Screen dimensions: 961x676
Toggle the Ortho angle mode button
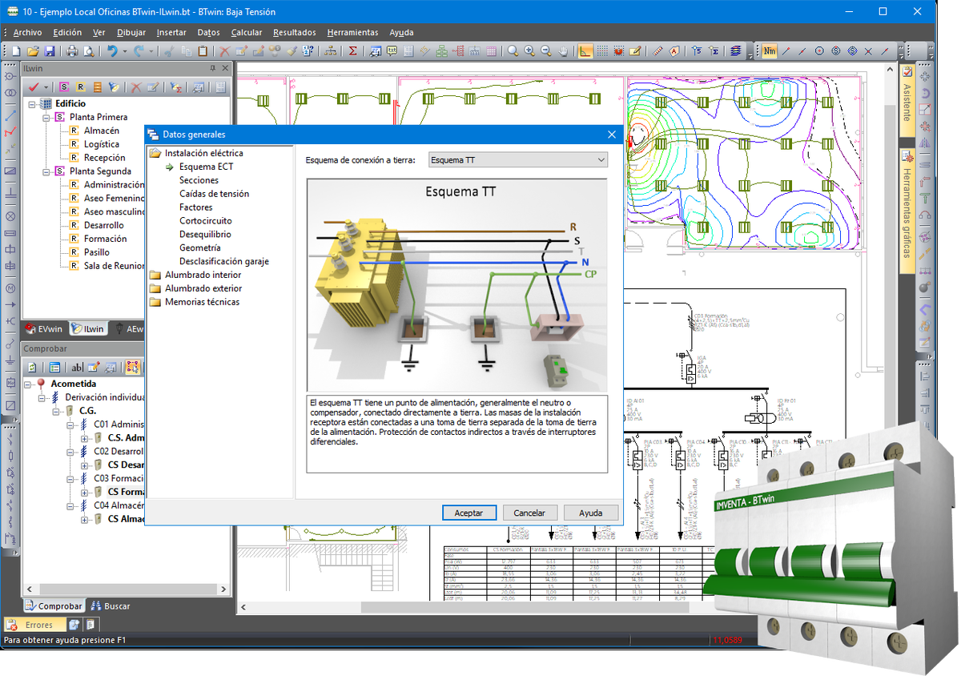(x=585, y=51)
